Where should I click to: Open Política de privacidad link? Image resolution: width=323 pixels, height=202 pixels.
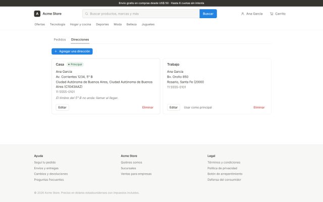tap(222, 168)
